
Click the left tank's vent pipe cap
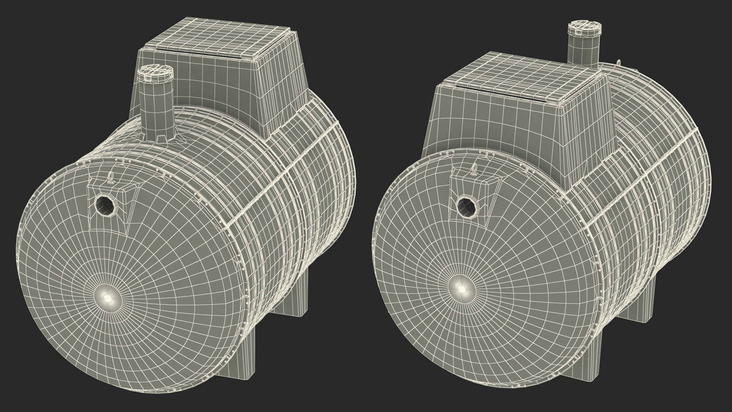[x=156, y=72]
